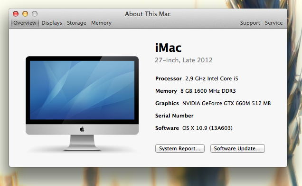This screenshot has height=186, width=302.
Task: Click the "Graphics" label
Action: [167, 103]
